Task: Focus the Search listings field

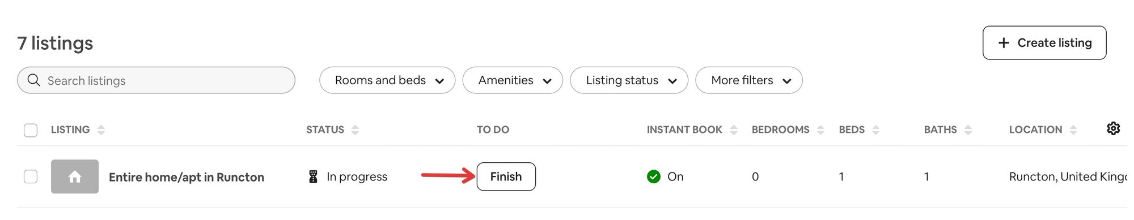Action: click(156, 80)
